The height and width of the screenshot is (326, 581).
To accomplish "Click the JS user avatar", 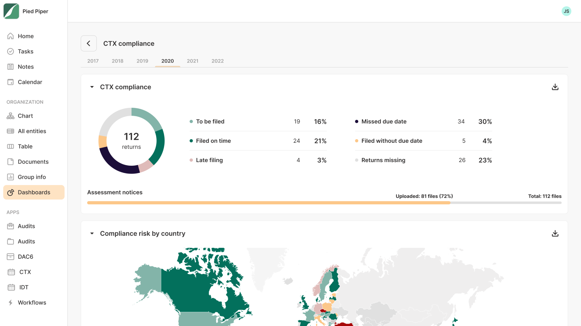I will tap(566, 11).
